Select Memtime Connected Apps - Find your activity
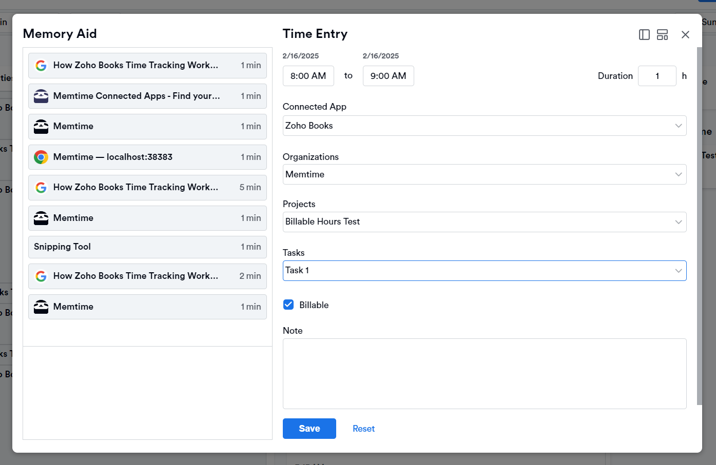The width and height of the screenshot is (716, 465). [147, 96]
